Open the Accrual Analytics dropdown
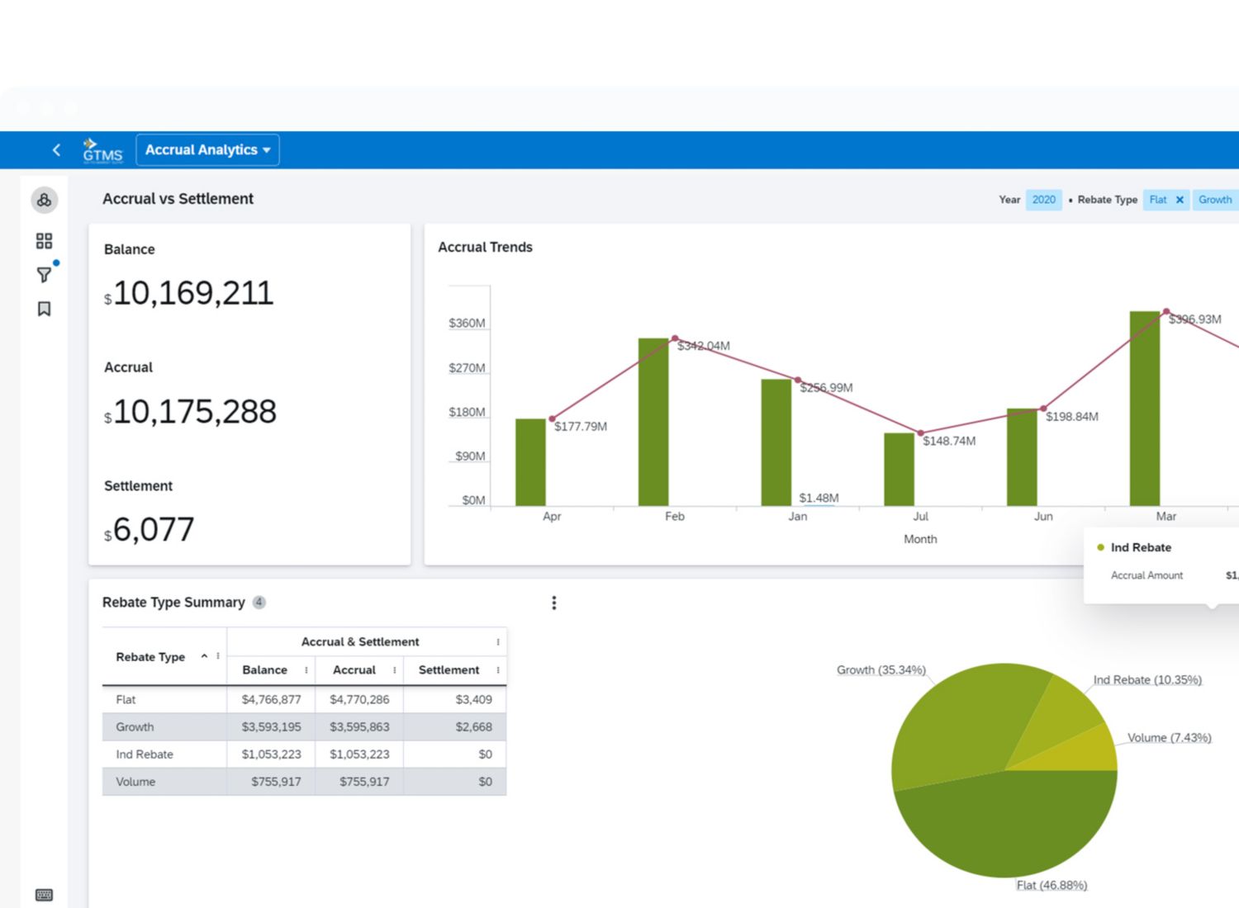Image resolution: width=1239 pixels, height=908 pixels. [x=207, y=150]
